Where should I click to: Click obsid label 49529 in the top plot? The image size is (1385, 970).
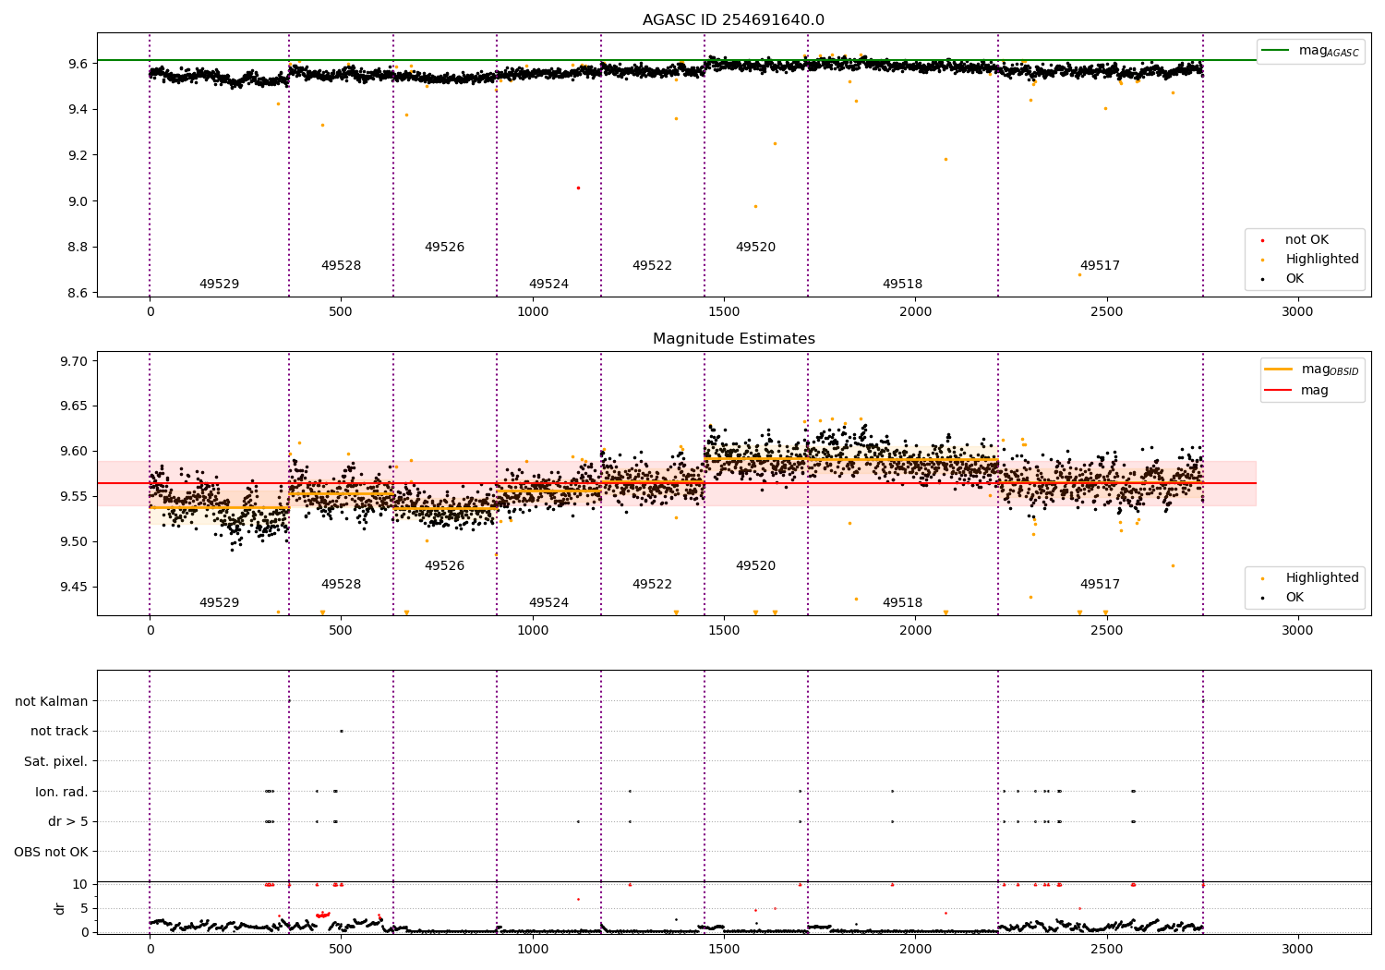pyautogui.click(x=219, y=284)
